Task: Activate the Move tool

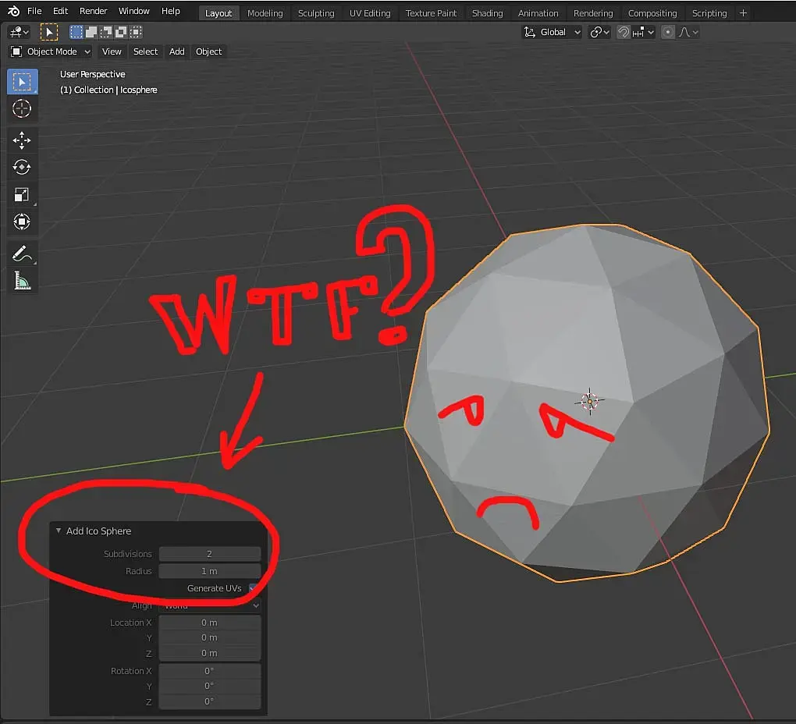Action: click(x=22, y=140)
